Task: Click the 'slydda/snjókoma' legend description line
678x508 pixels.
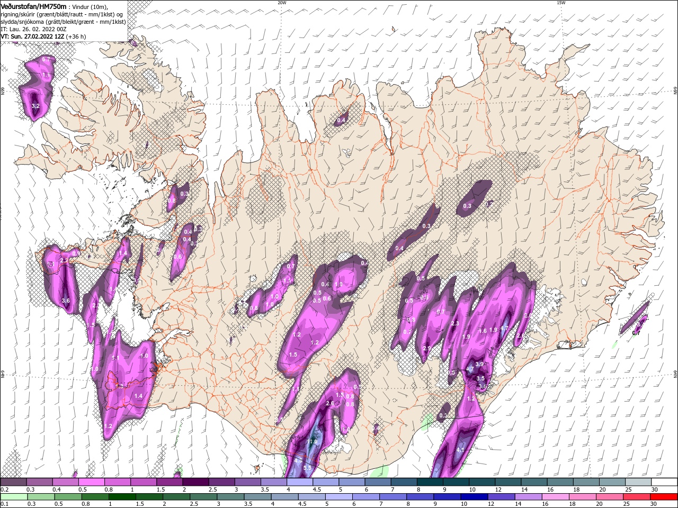Action: 63,22
